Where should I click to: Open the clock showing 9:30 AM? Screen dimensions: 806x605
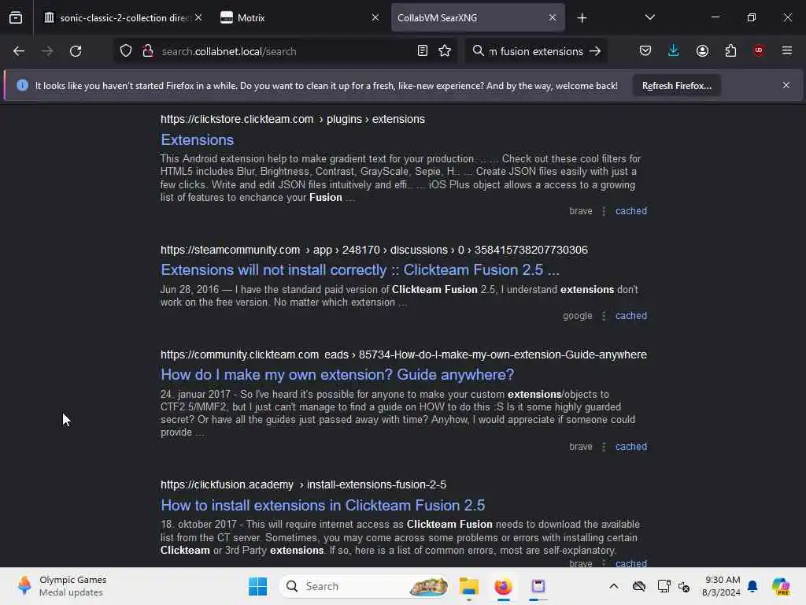click(721, 586)
